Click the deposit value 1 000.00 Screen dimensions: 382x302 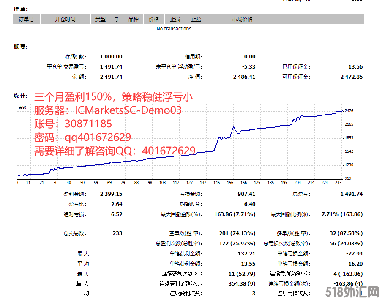point(111,57)
